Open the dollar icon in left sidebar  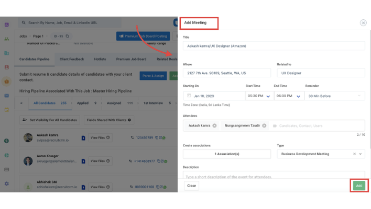tap(7, 141)
